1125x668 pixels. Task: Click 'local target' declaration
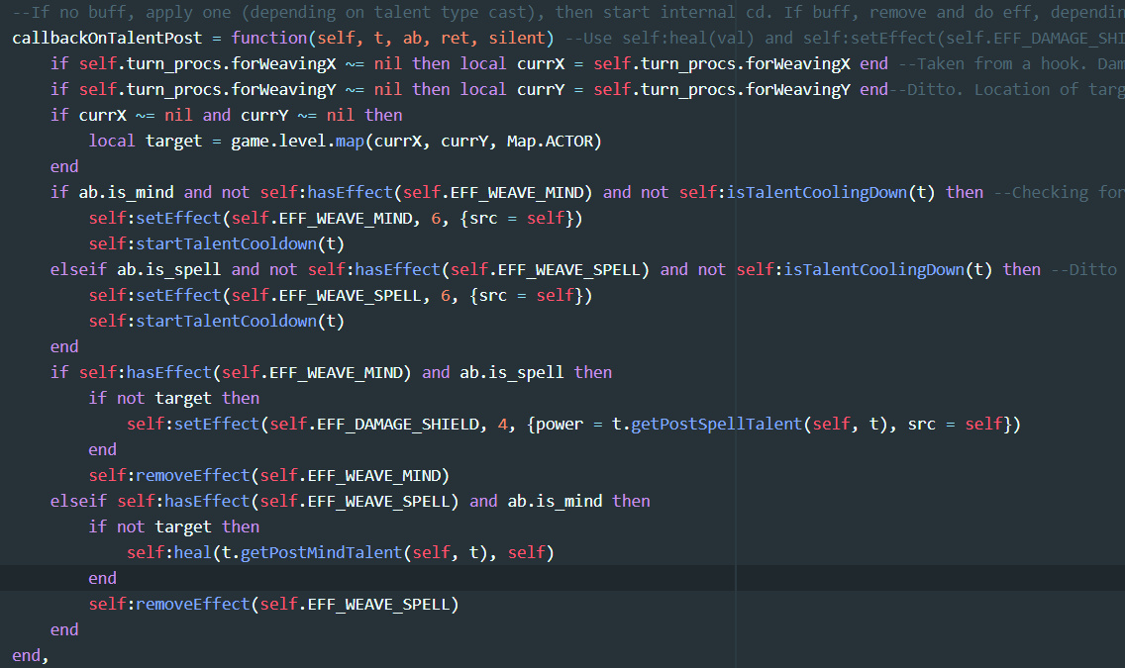[146, 142]
